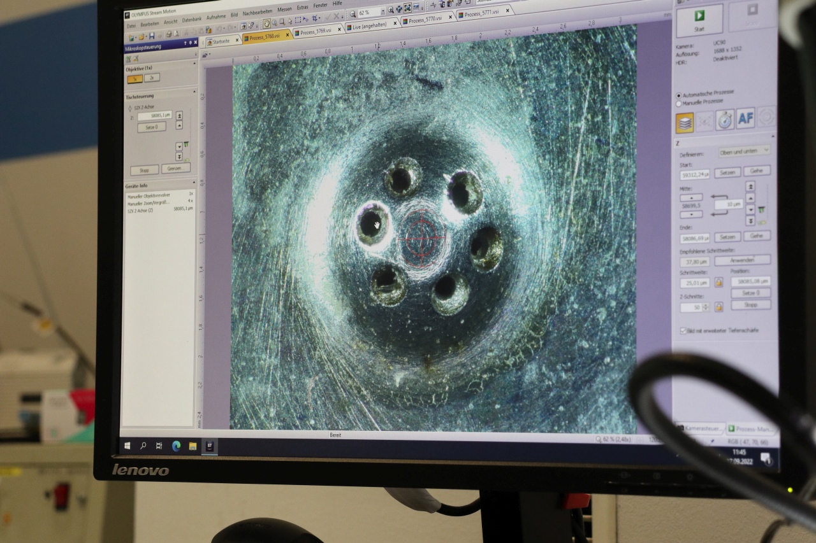Screen dimensions: 816x543
Task: Click fast-down double arrow in Tischsteuerung
Action: (179, 157)
